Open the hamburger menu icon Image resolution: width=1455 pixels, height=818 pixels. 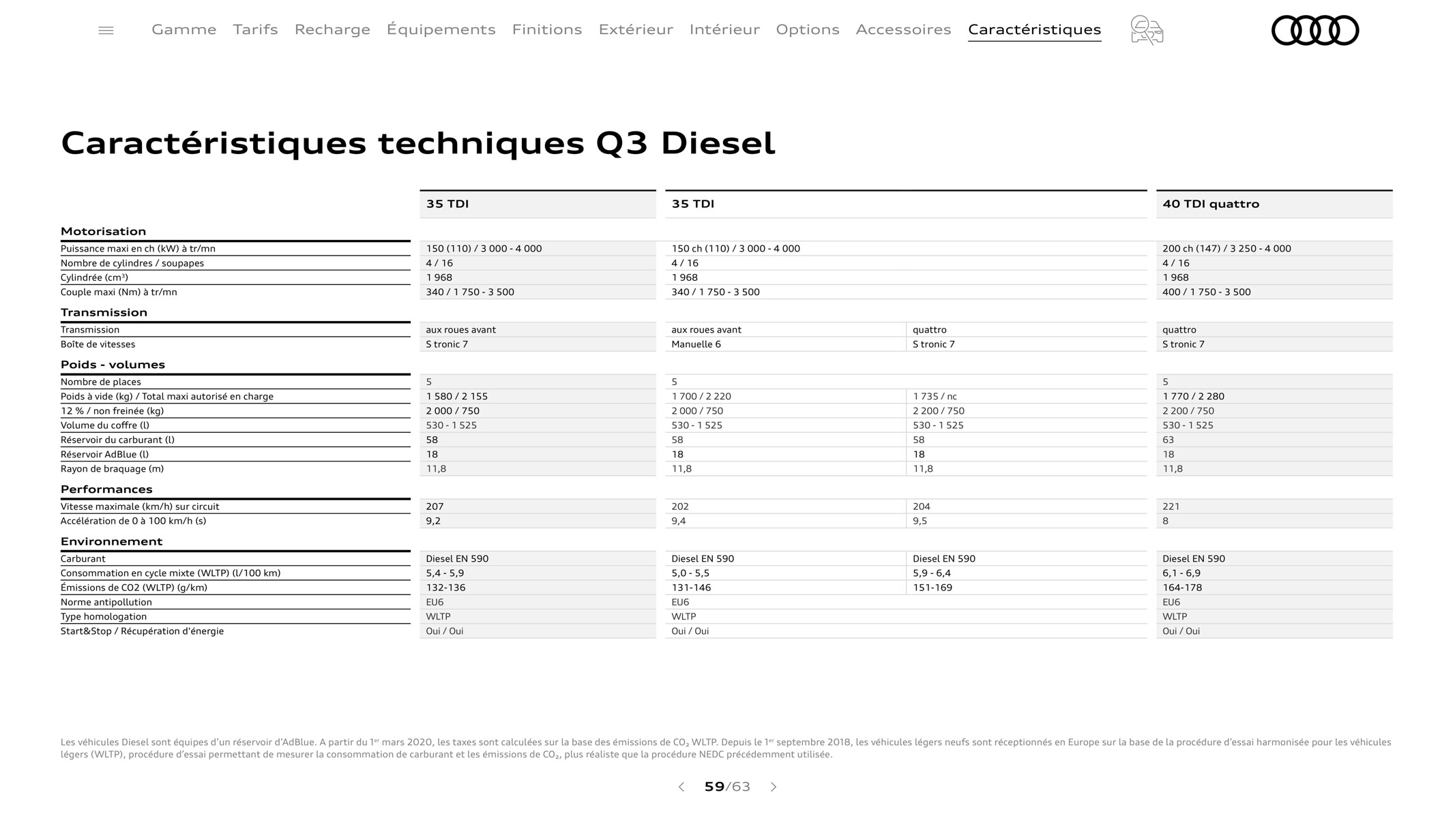[x=106, y=30]
